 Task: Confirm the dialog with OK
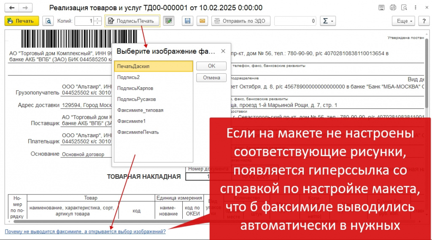(211, 66)
